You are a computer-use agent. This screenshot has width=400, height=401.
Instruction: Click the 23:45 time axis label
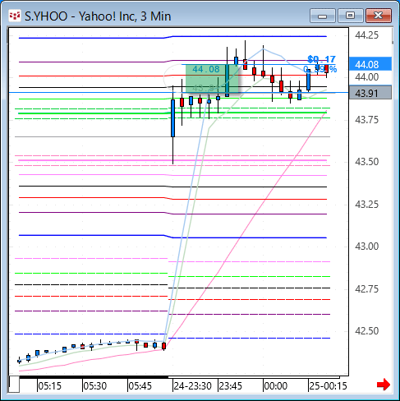point(231,386)
